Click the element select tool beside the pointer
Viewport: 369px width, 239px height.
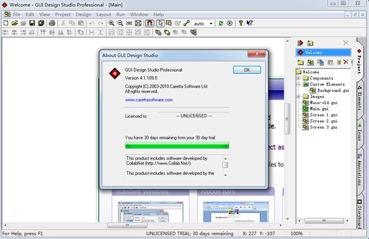169,23
